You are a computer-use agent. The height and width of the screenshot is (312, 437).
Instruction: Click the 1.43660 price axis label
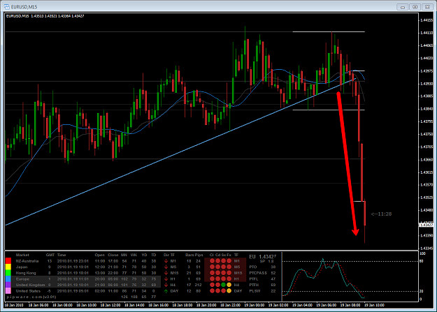pos(427,160)
